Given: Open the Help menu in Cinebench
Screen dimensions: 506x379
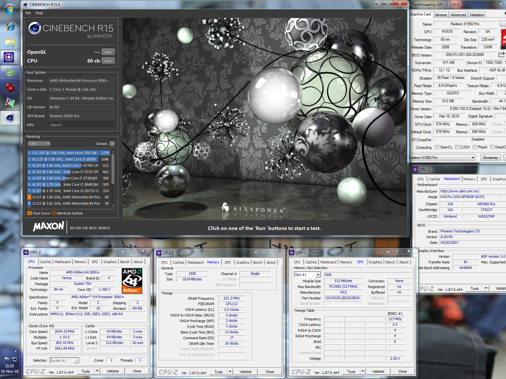Looking at the screenshot, I should (39, 13).
